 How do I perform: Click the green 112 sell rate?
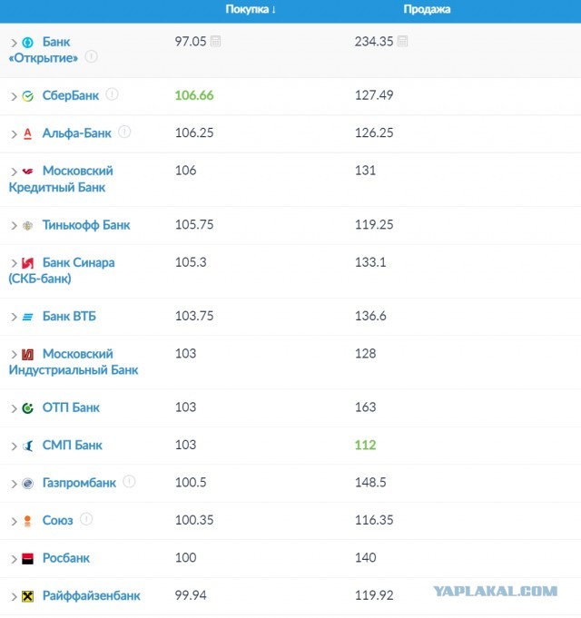[365, 445]
